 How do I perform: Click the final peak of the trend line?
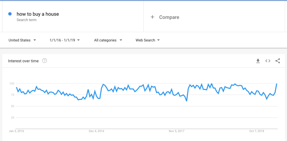pyautogui.click(x=277, y=84)
